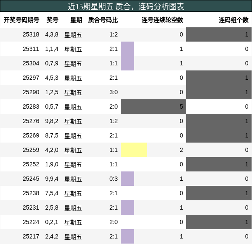The height and width of the screenshot is (244, 252).
Task: Select the 2:0 ratio in row 25224
Action: 113,222
